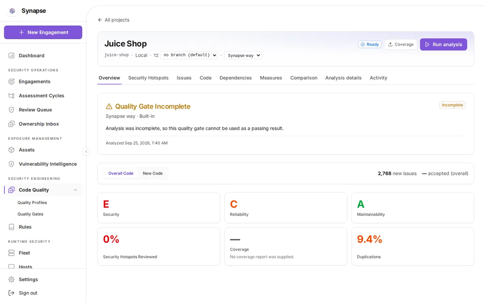Open the 'no branch (default)' dropdown
This screenshot has width=485, height=303.
click(x=189, y=55)
